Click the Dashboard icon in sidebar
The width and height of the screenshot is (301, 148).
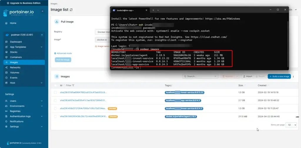pos(6,42)
